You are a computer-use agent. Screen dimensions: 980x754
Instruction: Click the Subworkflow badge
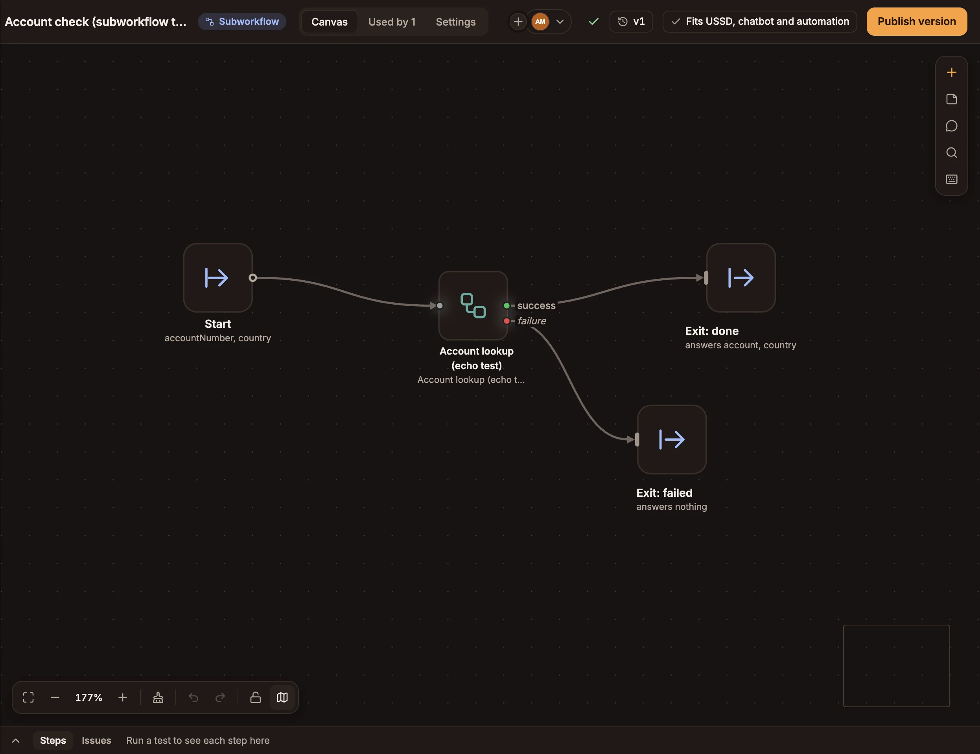242,22
